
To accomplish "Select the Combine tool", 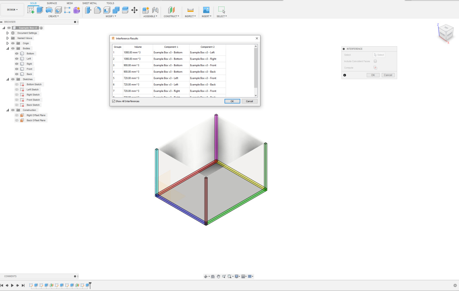I will click(x=116, y=10).
